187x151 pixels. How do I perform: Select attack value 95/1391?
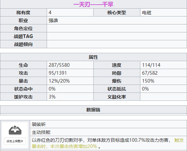[x=58, y=73]
